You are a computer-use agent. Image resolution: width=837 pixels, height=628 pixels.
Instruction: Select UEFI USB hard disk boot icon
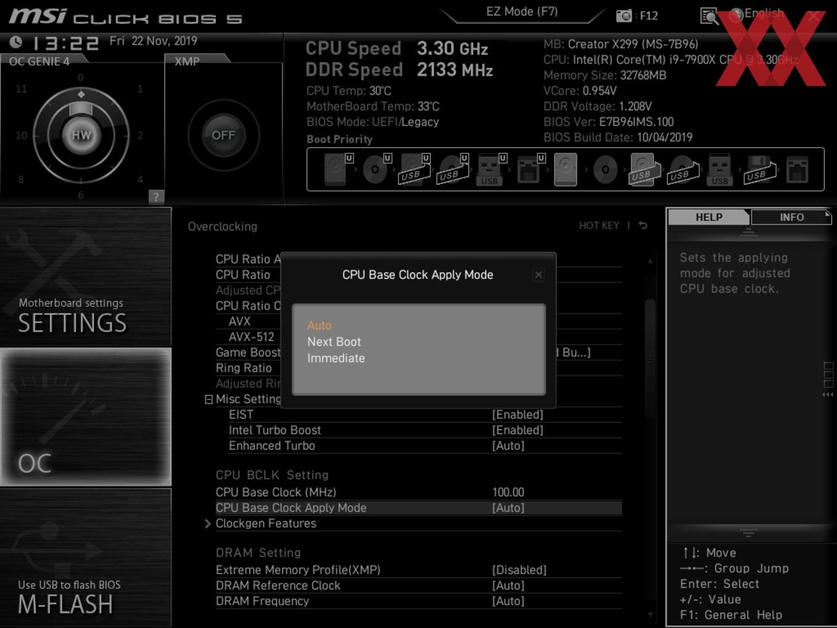click(x=414, y=169)
